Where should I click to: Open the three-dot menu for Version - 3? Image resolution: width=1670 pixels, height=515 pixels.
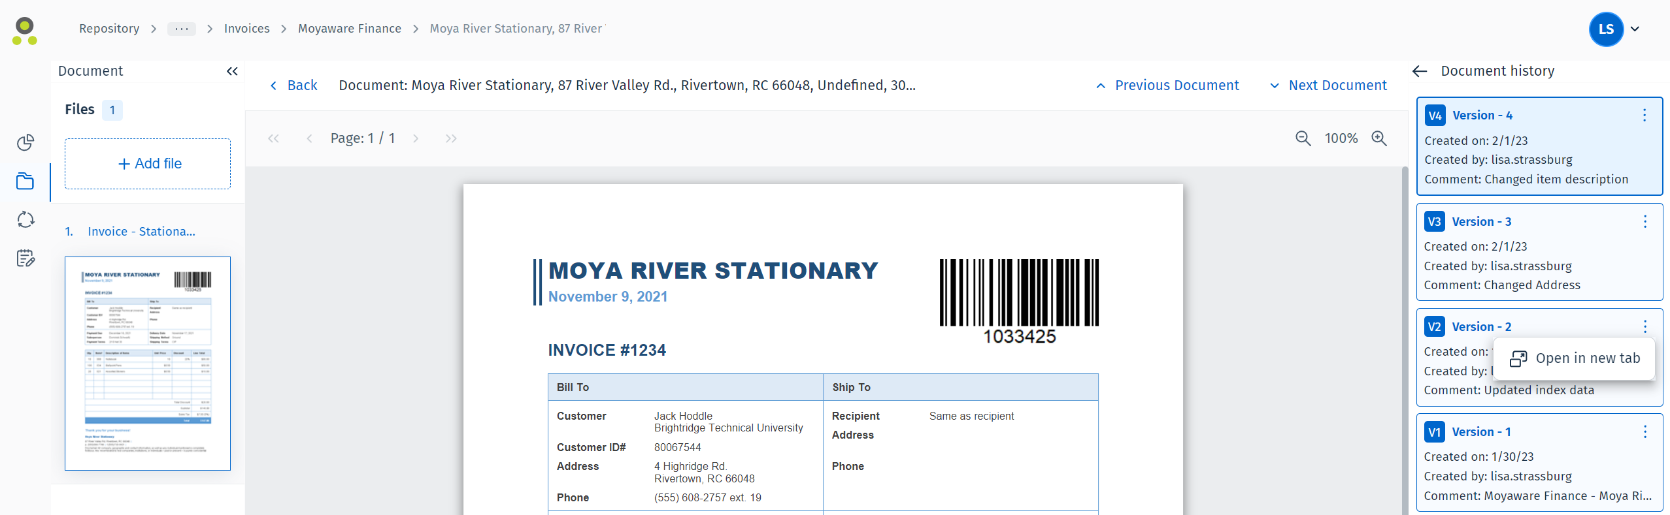click(x=1645, y=221)
